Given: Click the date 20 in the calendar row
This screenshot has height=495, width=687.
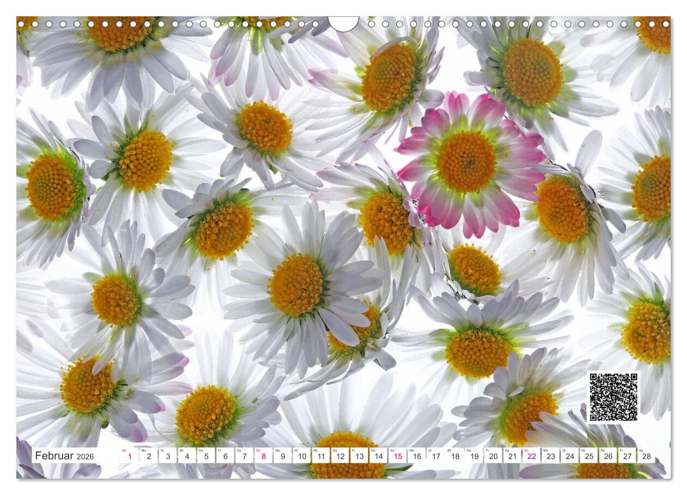Looking at the screenshot, I should [x=493, y=456].
